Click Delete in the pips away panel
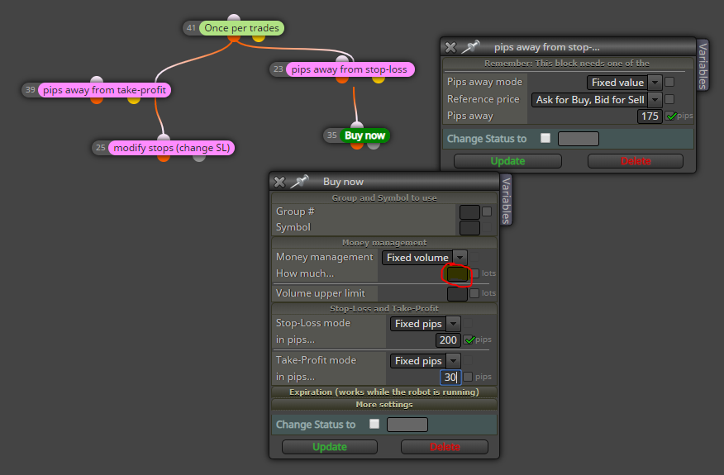The height and width of the screenshot is (475, 724). point(636,161)
